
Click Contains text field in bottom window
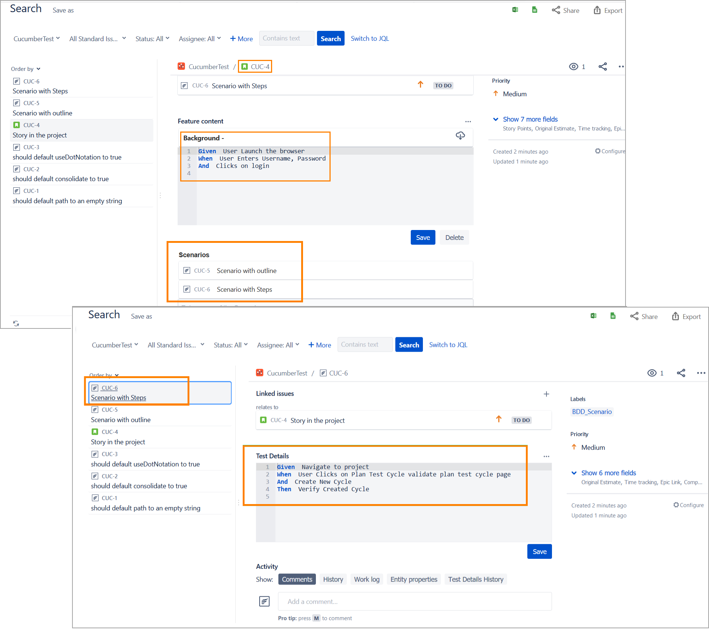coord(365,344)
